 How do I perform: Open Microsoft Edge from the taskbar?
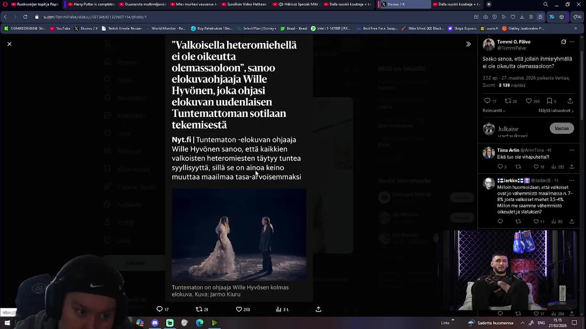(x=200, y=323)
